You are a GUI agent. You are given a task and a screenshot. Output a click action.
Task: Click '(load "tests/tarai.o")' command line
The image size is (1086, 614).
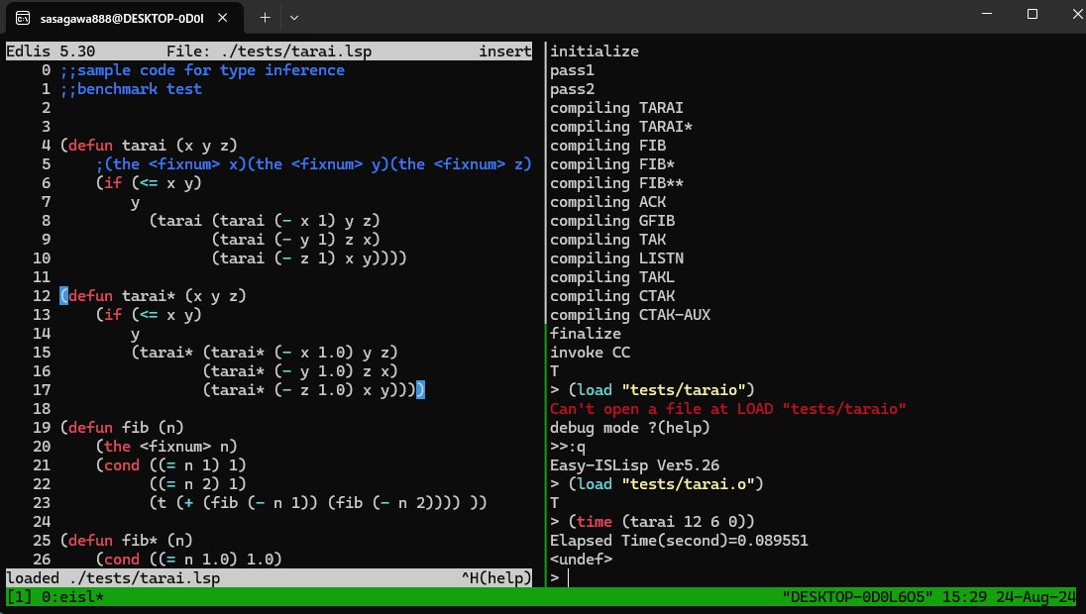(666, 484)
